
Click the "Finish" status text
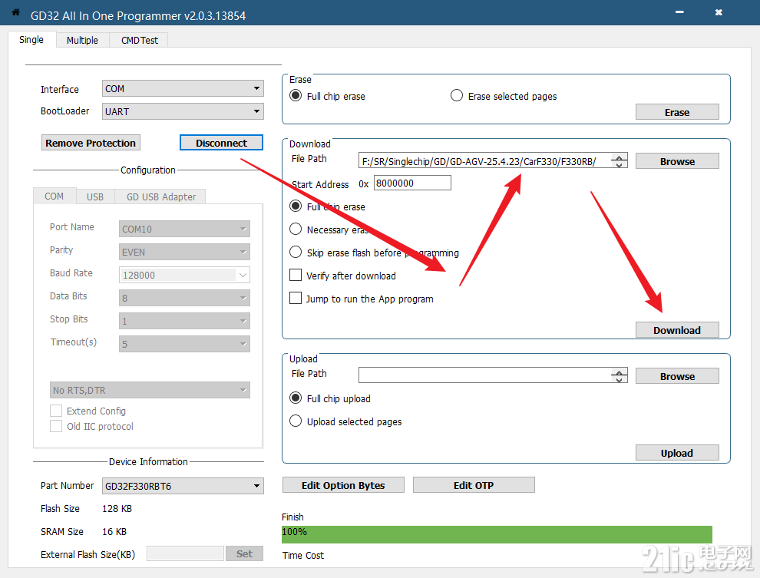(x=292, y=517)
